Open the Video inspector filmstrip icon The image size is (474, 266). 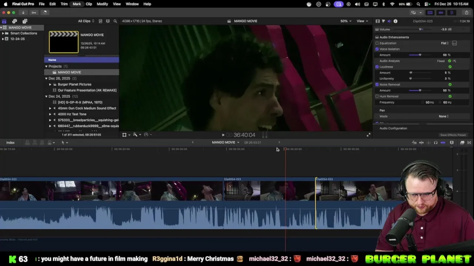pyautogui.click(x=377, y=21)
